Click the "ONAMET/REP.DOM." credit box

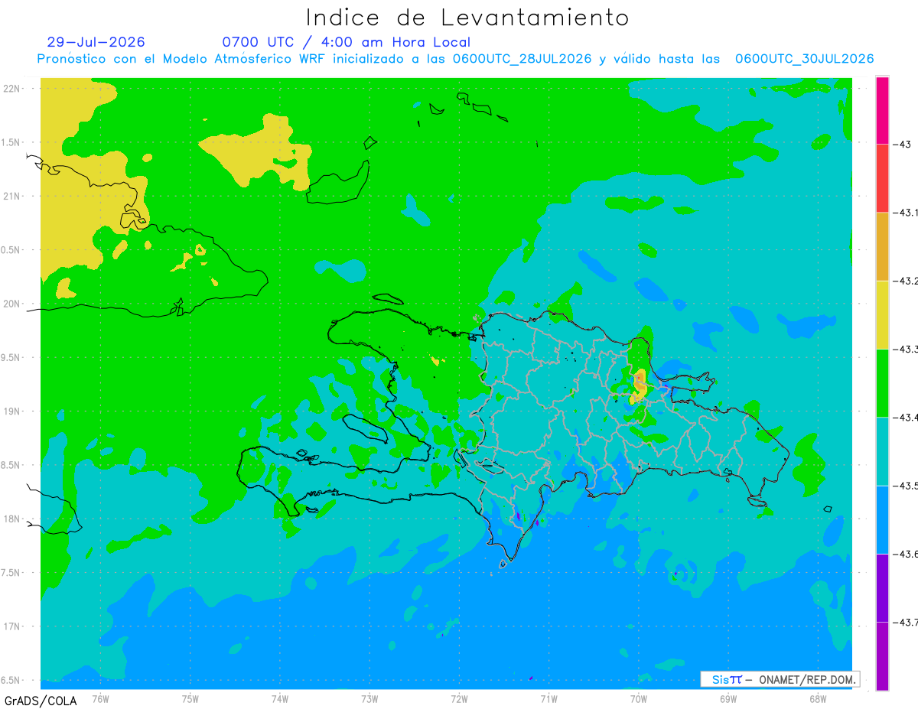click(x=780, y=679)
